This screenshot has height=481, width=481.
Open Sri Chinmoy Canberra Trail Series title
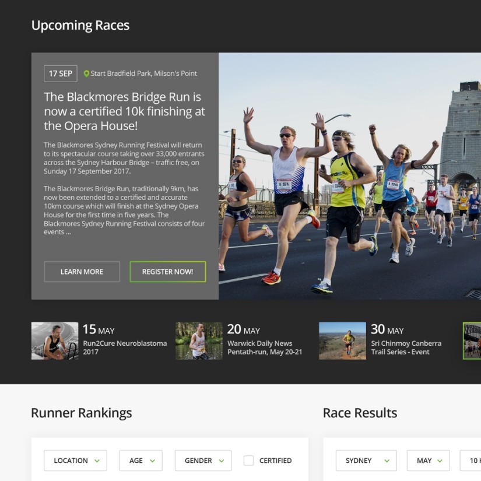pyautogui.click(x=406, y=347)
